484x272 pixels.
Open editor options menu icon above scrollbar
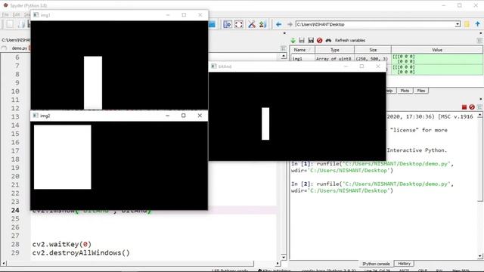tap(284, 48)
